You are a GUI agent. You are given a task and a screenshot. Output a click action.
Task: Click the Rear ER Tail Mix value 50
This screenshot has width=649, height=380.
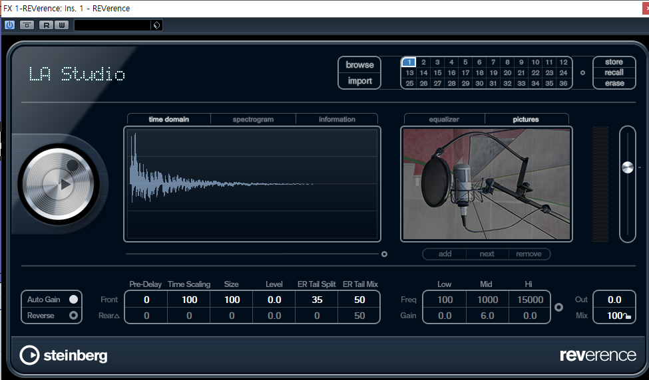[359, 316]
